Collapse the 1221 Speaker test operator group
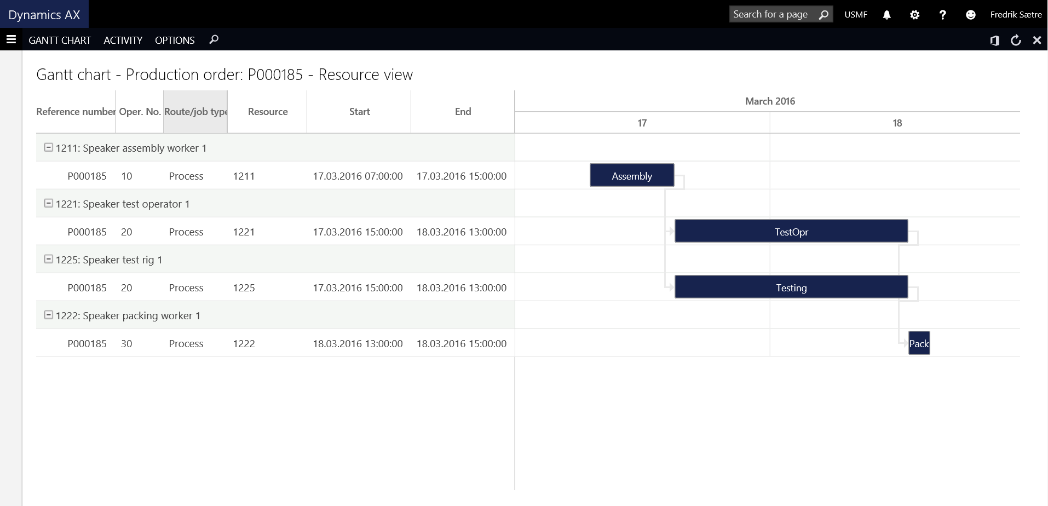 [x=49, y=204]
